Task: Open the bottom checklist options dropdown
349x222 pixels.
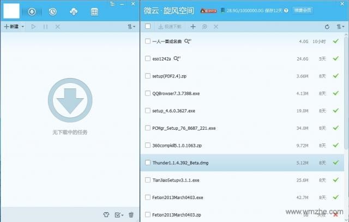Action: (119, 215)
